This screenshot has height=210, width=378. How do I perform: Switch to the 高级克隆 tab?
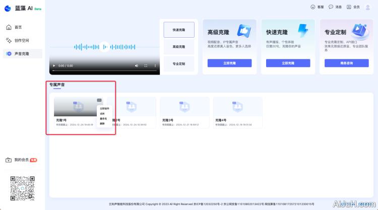click(x=179, y=47)
